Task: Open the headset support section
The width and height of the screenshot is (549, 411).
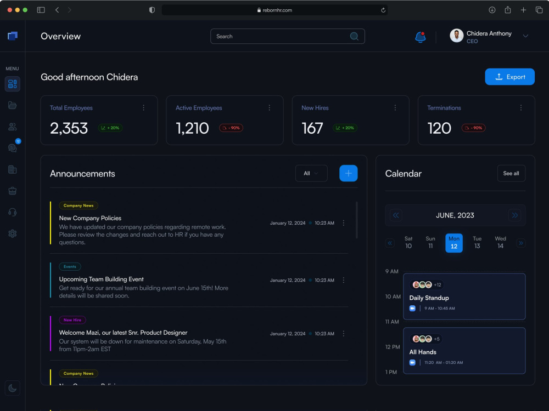Action: click(12, 212)
